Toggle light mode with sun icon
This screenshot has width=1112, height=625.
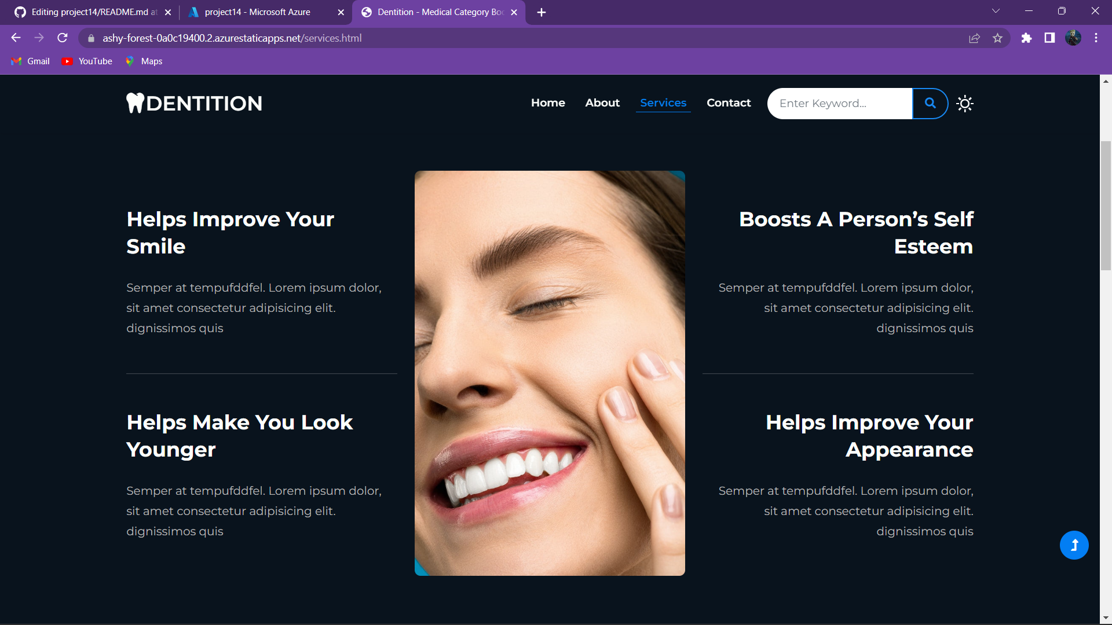pyautogui.click(x=965, y=104)
